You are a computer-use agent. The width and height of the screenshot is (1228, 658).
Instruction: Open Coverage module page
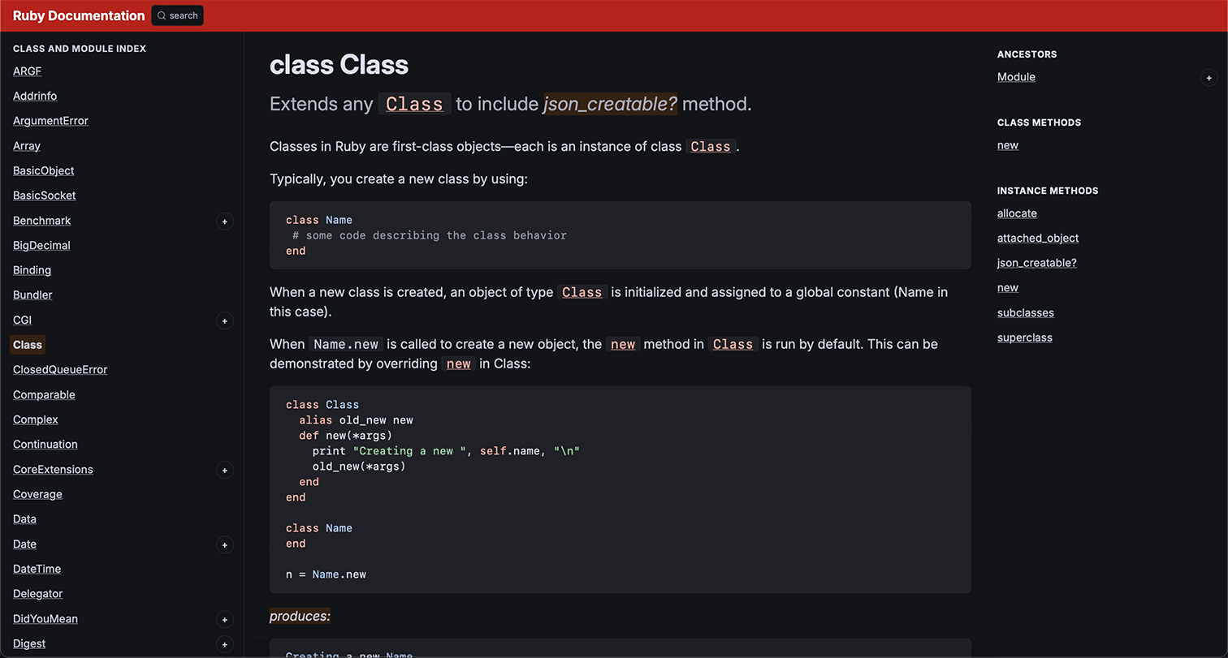pyautogui.click(x=37, y=494)
